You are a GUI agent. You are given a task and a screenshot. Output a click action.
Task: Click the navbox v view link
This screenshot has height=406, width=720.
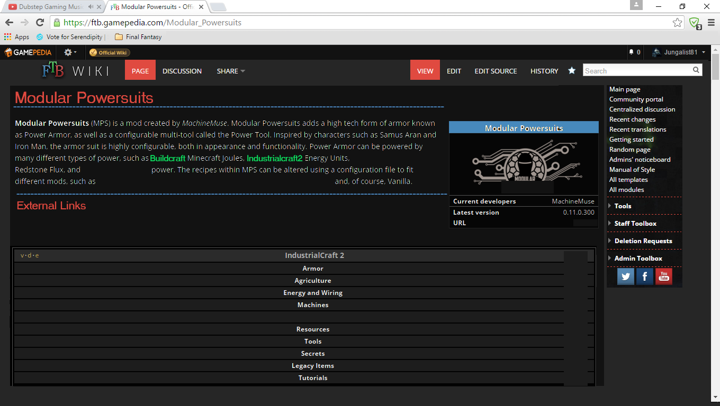click(x=22, y=256)
